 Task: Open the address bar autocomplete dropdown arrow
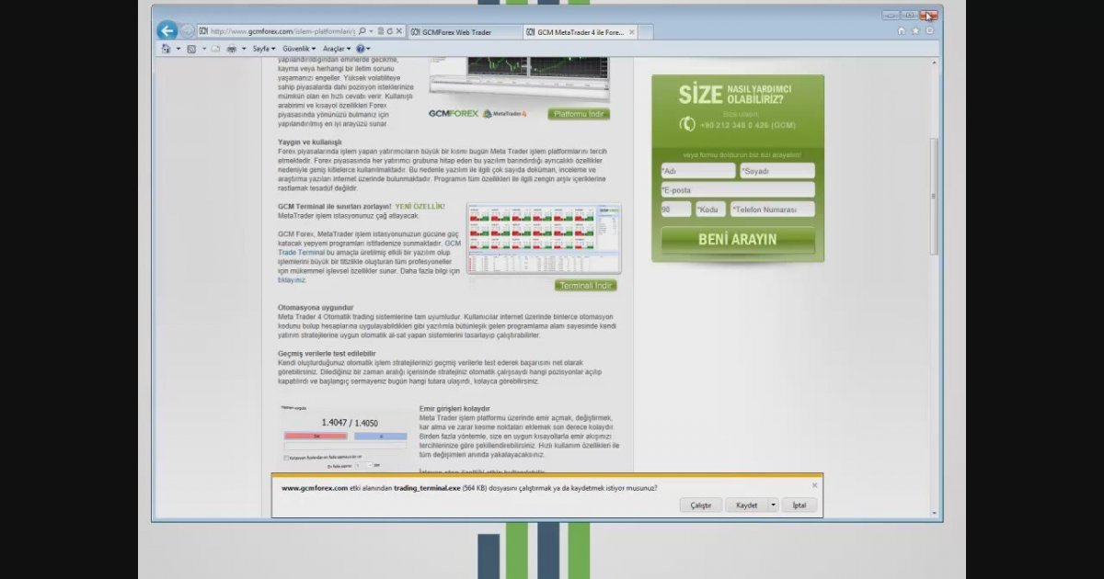pos(371,31)
